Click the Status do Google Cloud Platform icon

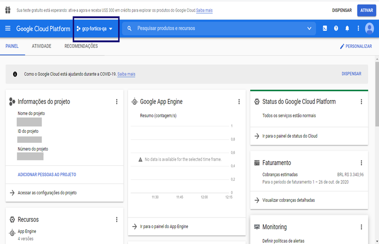[x=257, y=101]
